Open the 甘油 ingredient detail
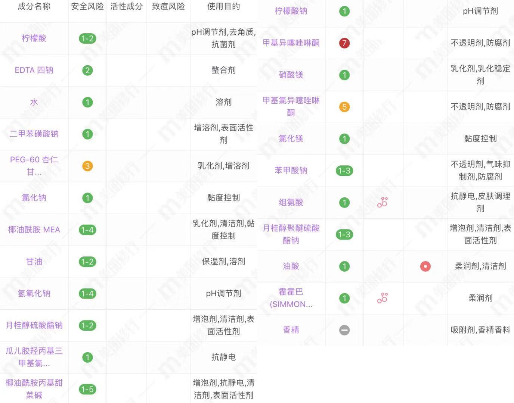This screenshot has height=403, width=514. (x=34, y=262)
